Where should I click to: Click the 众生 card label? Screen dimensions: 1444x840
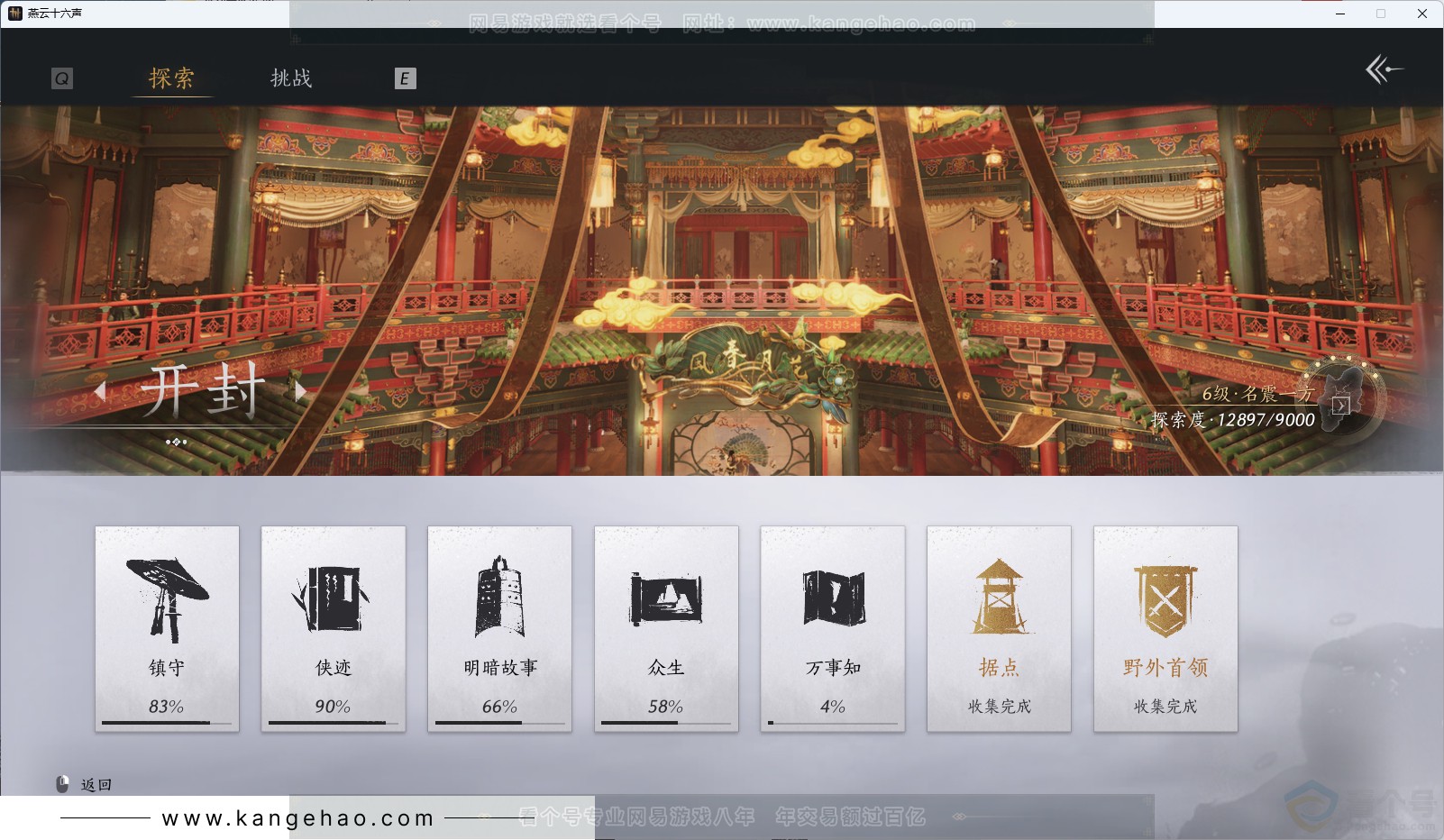click(666, 668)
